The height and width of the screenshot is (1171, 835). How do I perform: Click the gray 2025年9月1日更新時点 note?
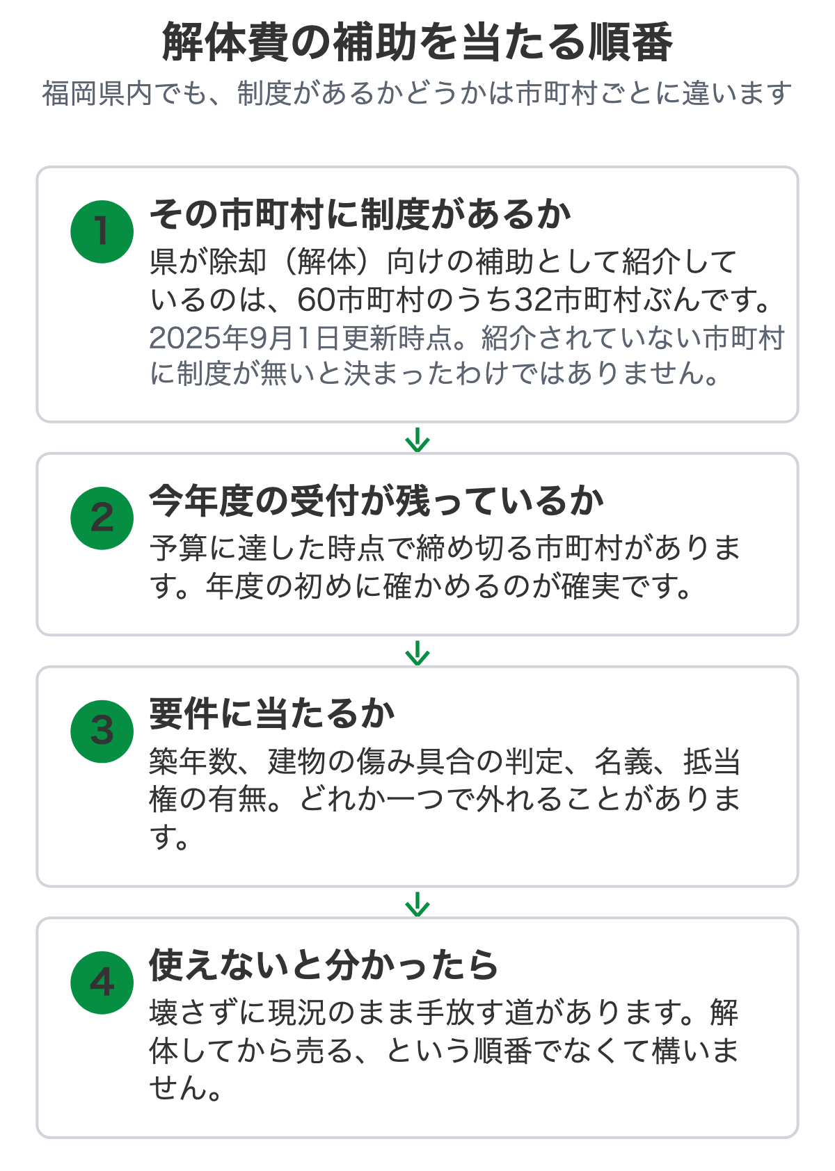[467, 355]
